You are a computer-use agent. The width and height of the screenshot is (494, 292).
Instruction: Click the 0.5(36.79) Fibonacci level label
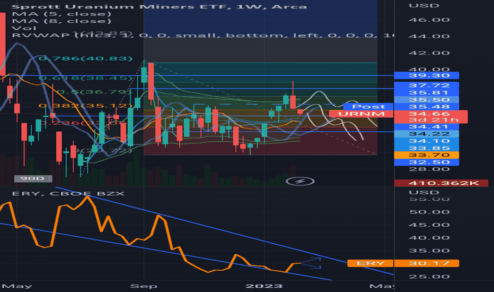94,92
